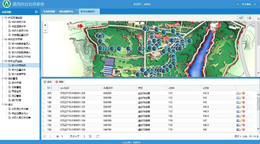Edit row ID 192 with pencil icon
This screenshot has width=260, height=144.
pyautogui.click(x=241, y=129)
